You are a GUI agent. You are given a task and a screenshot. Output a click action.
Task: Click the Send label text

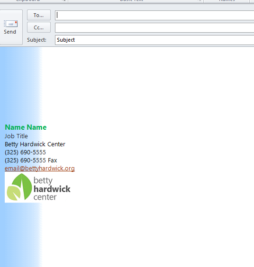point(10,32)
